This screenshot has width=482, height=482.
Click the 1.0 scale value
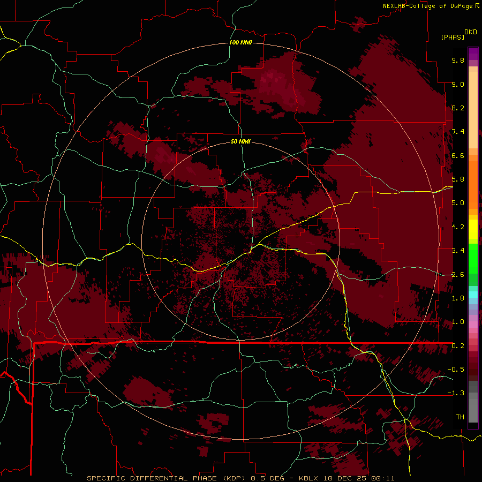click(458, 322)
